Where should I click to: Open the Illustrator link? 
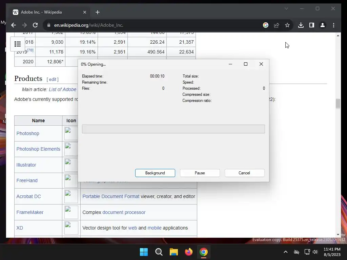click(x=26, y=165)
